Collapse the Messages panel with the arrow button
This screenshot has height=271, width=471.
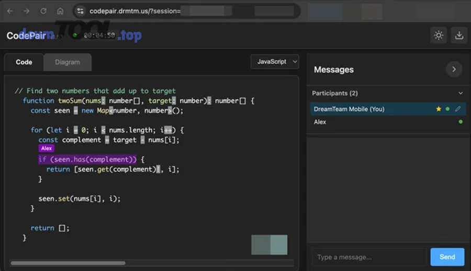(x=454, y=69)
